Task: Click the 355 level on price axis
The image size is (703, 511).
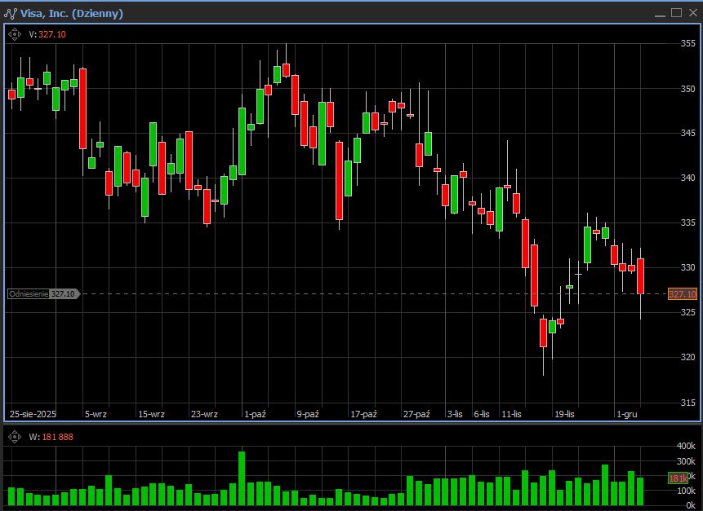Action: [687, 43]
